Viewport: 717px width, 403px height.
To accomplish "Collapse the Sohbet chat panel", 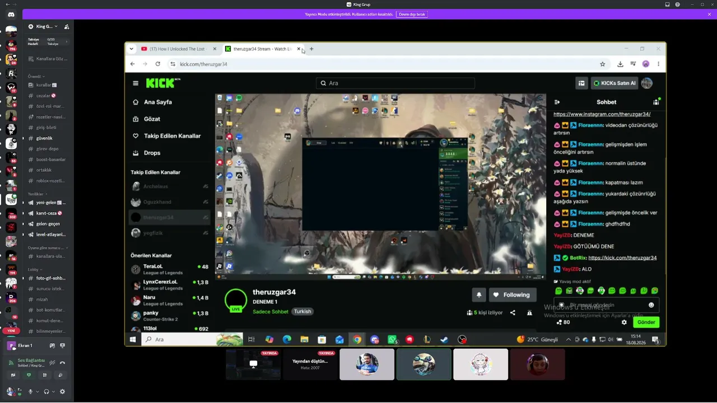I will click(557, 102).
